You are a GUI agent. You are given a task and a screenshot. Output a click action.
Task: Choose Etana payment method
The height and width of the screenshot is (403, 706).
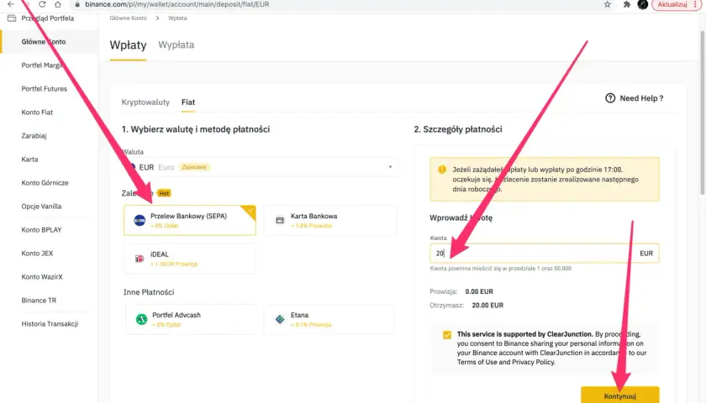pos(329,319)
